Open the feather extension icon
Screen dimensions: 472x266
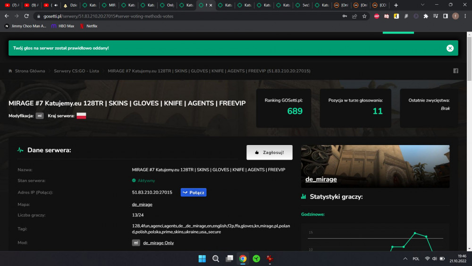pyautogui.click(x=406, y=16)
